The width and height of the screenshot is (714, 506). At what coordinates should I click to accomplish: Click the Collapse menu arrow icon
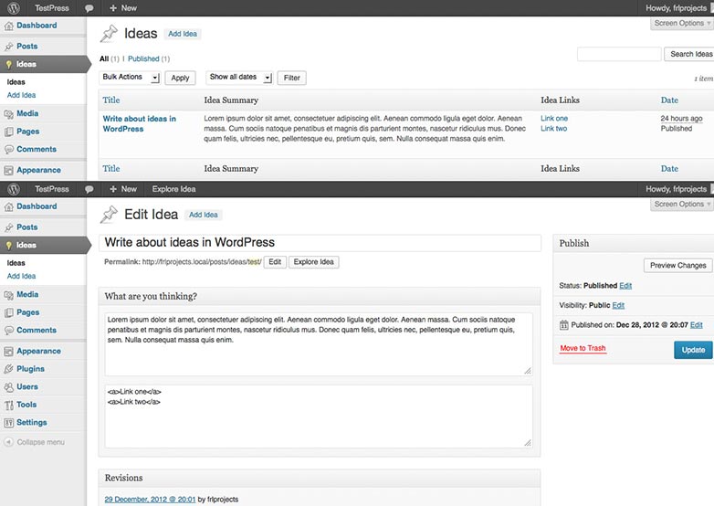click(8, 442)
